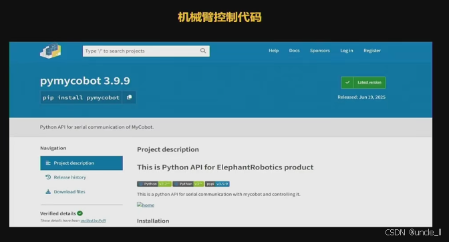449x242 pixels.
Task: Select the Project description tab
Action: (82, 163)
